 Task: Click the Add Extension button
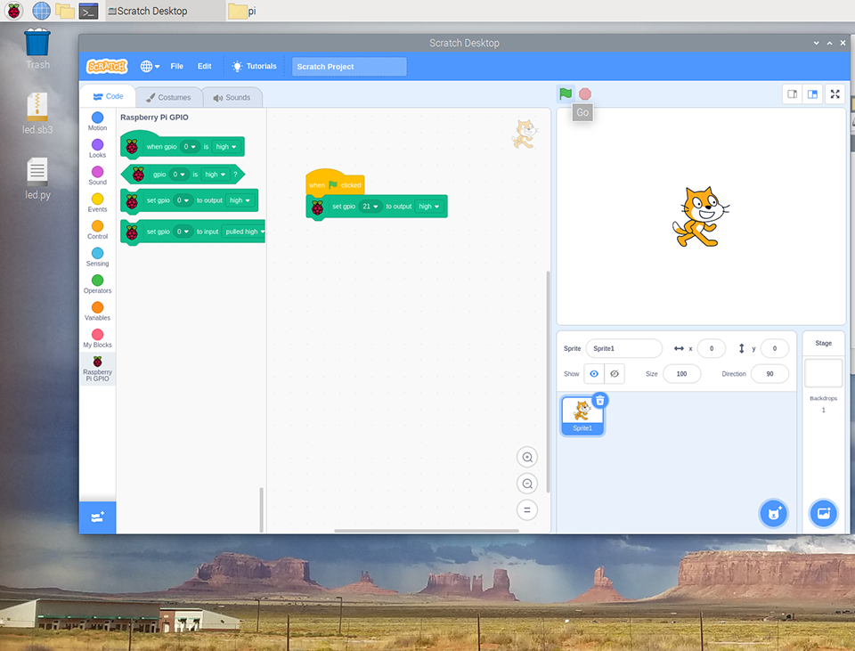[98, 517]
